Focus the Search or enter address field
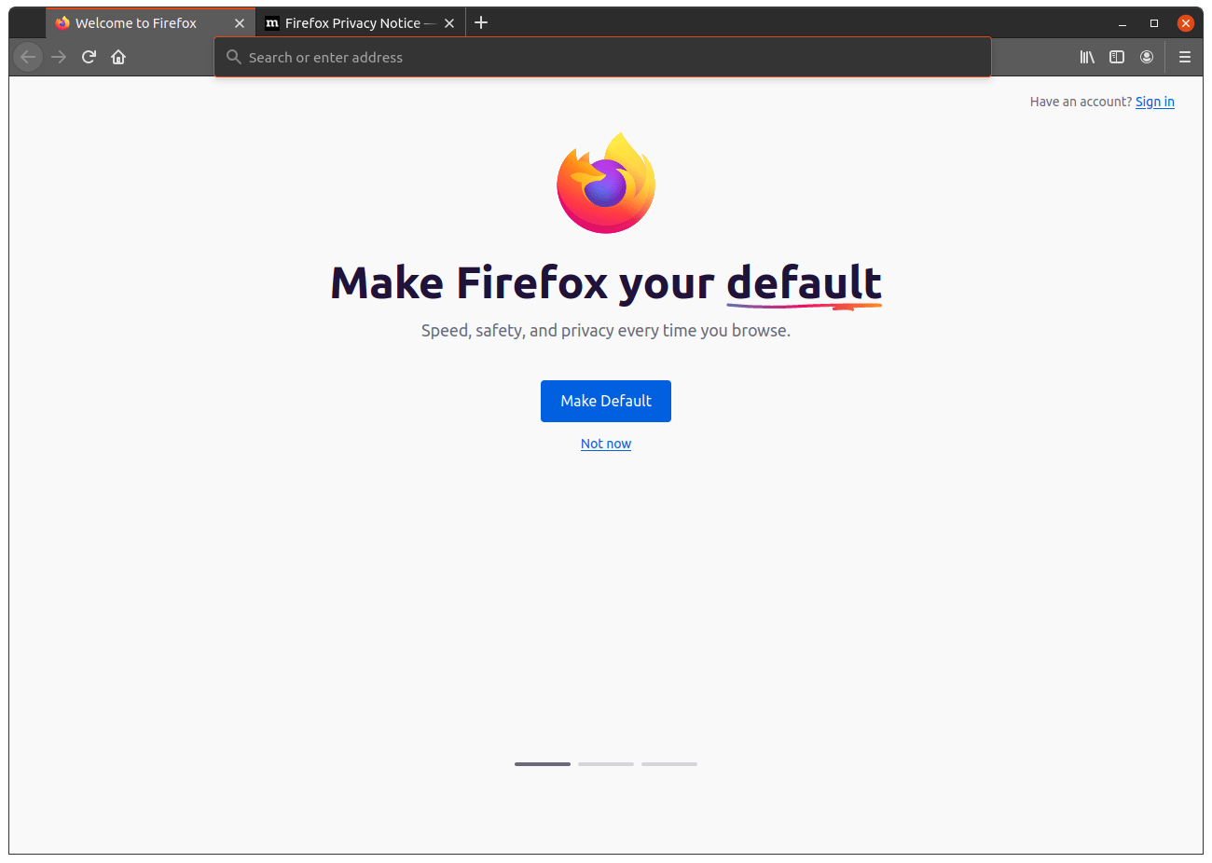Screen dimensions: 1212x863 click(x=602, y=57)
